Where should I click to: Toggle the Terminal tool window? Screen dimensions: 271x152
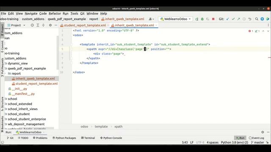(88, 138)
